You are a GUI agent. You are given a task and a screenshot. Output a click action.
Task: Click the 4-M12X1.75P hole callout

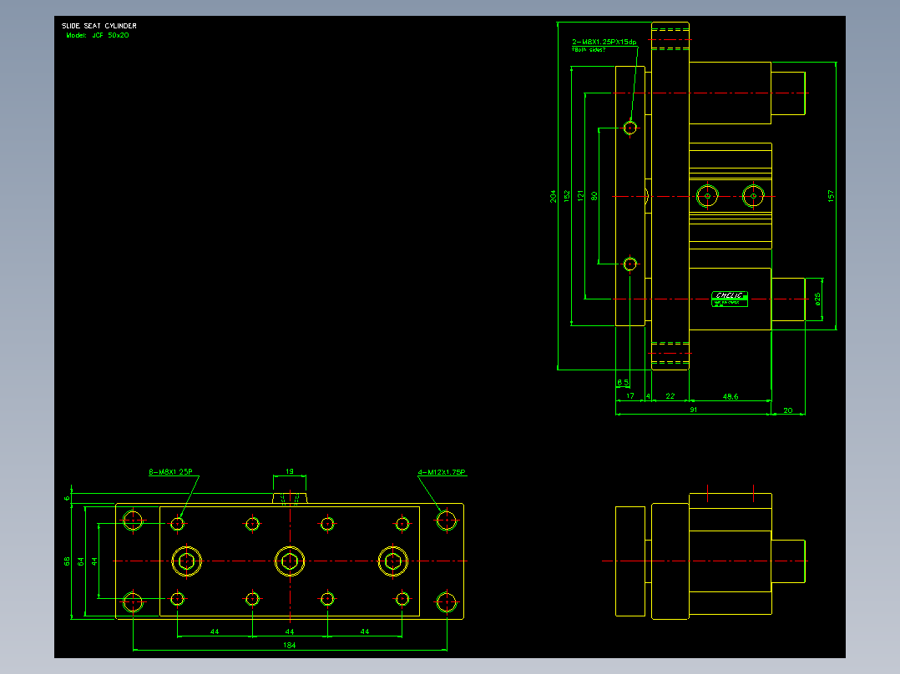442,473
